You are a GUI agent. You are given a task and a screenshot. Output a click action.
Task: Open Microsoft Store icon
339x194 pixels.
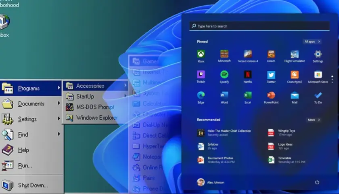point(318,74)
